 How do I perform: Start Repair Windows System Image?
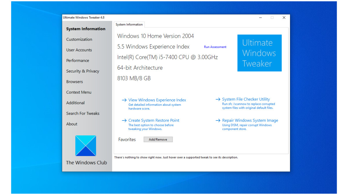250,120
